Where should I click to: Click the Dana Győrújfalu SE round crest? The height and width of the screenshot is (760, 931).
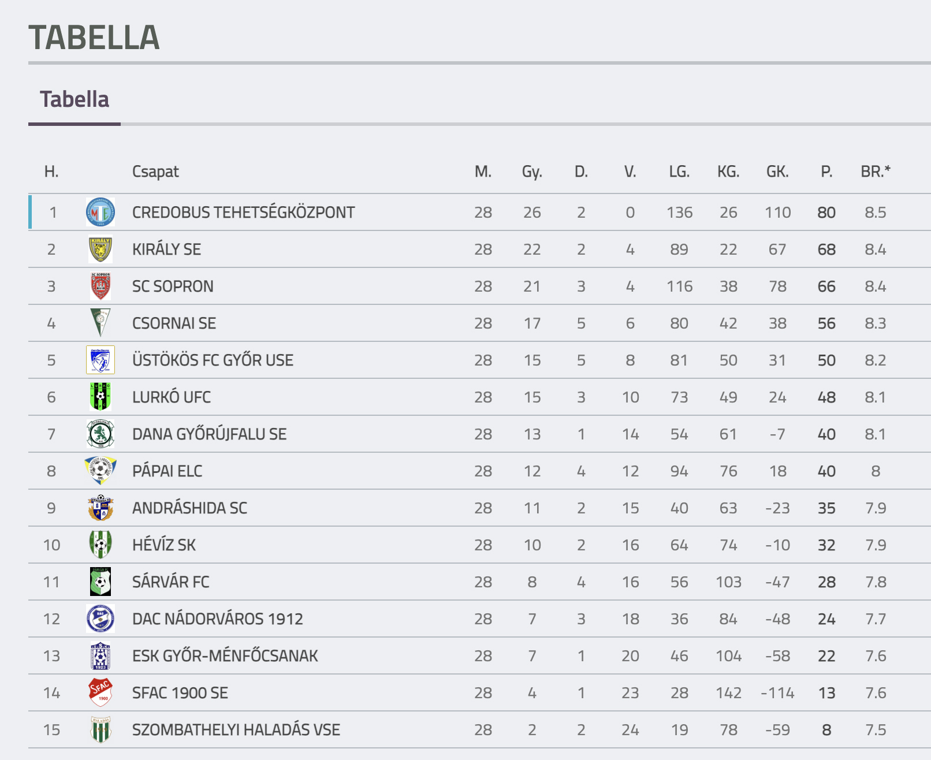[100, 434]
